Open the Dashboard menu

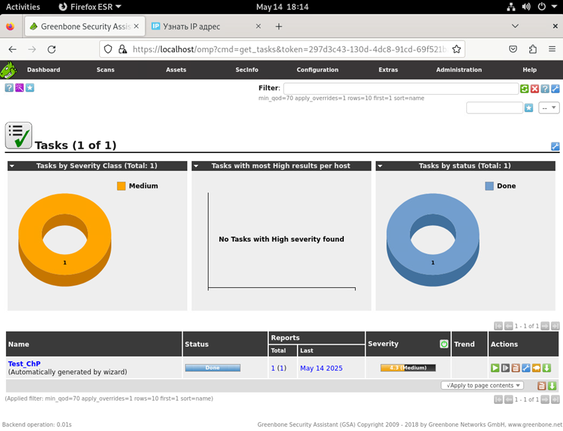click(x=44, y=70)
